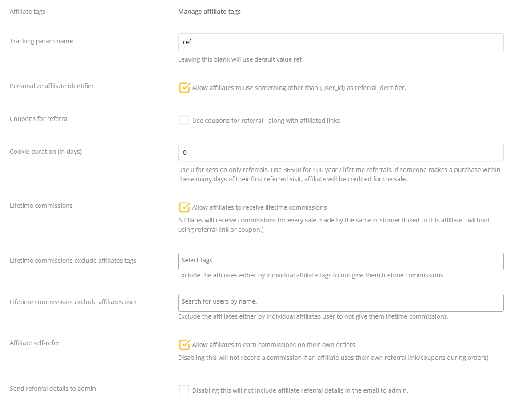Click the 'Disabling this will not include' label text

pos(300,390)
